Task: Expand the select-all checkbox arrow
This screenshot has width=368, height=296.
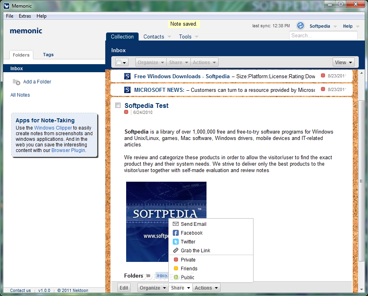Action: pyautogui.click(x=125, y=63)
